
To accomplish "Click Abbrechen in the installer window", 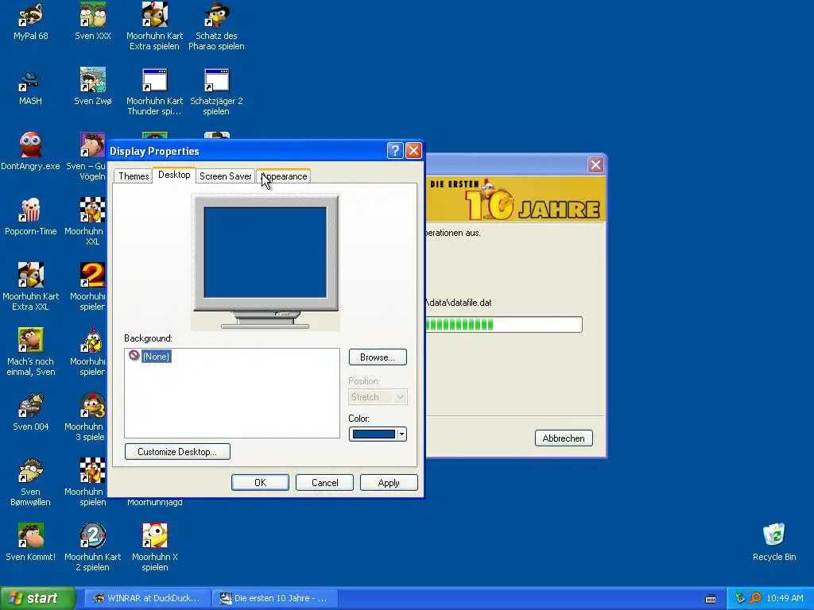I will 564,438.
